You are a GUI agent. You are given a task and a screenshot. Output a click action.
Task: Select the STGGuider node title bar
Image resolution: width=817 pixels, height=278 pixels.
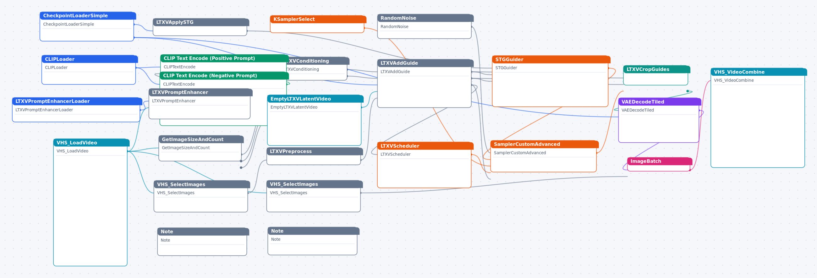551,59
